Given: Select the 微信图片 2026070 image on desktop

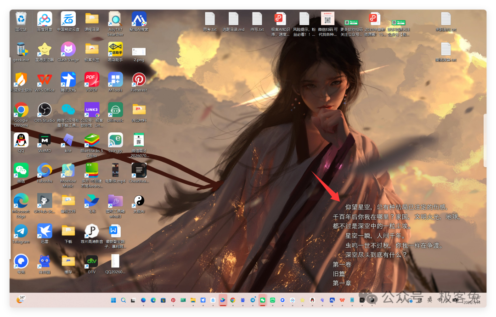Looking at the screenshot, I should (139, 145).
